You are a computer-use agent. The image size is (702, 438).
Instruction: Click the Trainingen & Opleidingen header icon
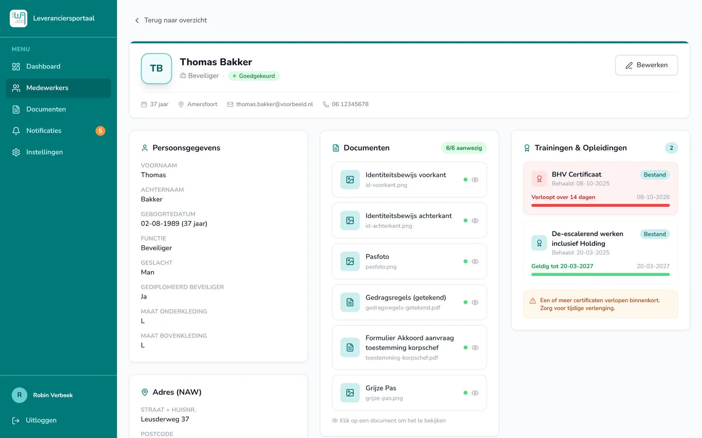point(527,148)
